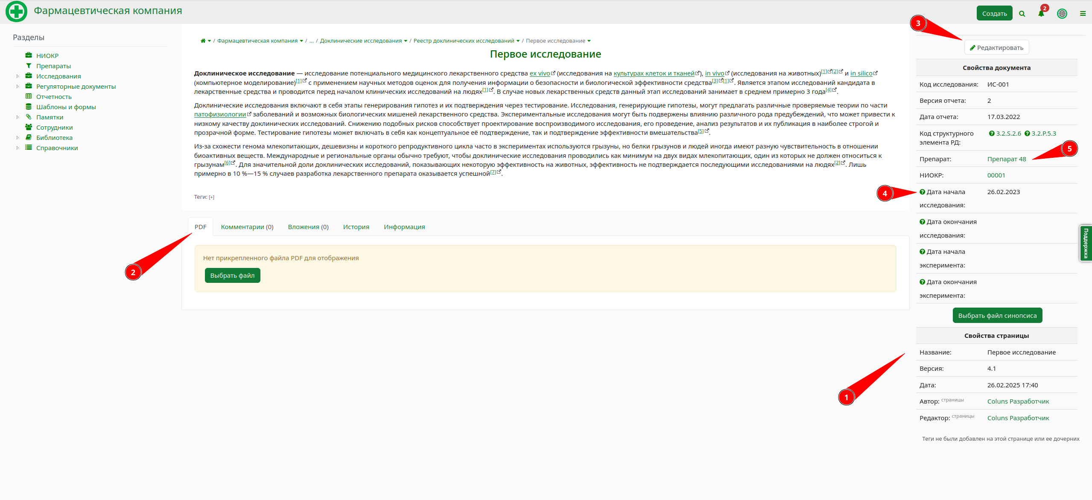Click Выбрать файл синопсиса button
This screenshot has width=1092, height=500.
click(997, 316)
